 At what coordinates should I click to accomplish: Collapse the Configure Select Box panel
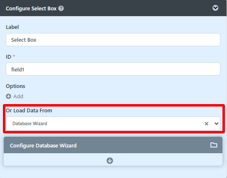(x=215, y=8)
